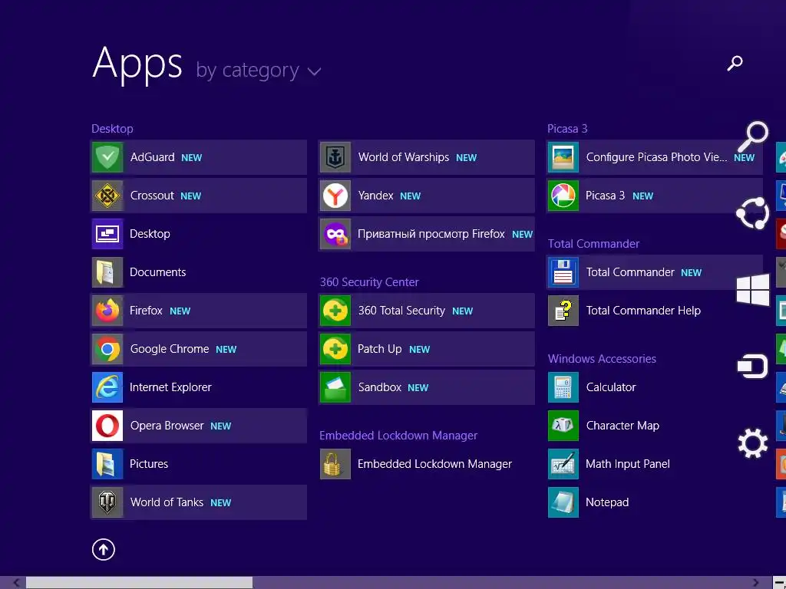The height and width of the screenshot is (589, 786).
Task: Click the search magnifier beside Apps title
Action: (x=735, y=63)
